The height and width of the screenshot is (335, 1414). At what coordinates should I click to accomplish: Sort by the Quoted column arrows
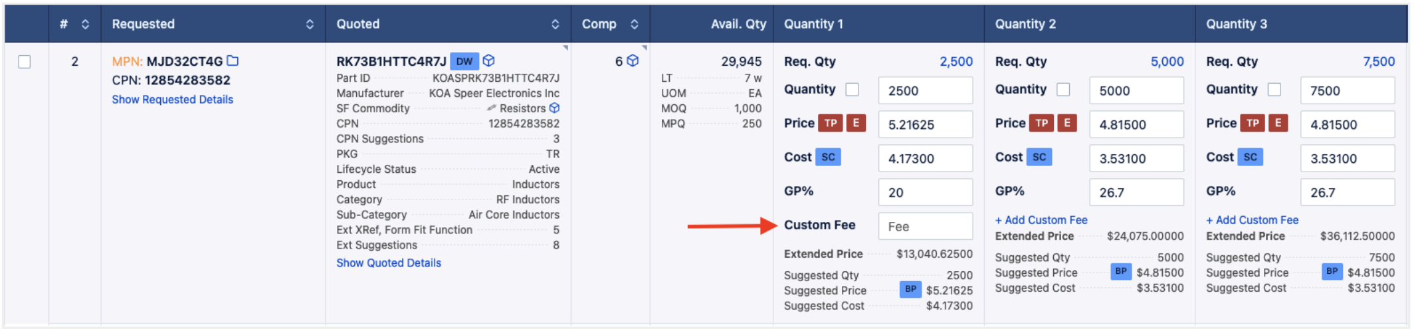[555, 25]
